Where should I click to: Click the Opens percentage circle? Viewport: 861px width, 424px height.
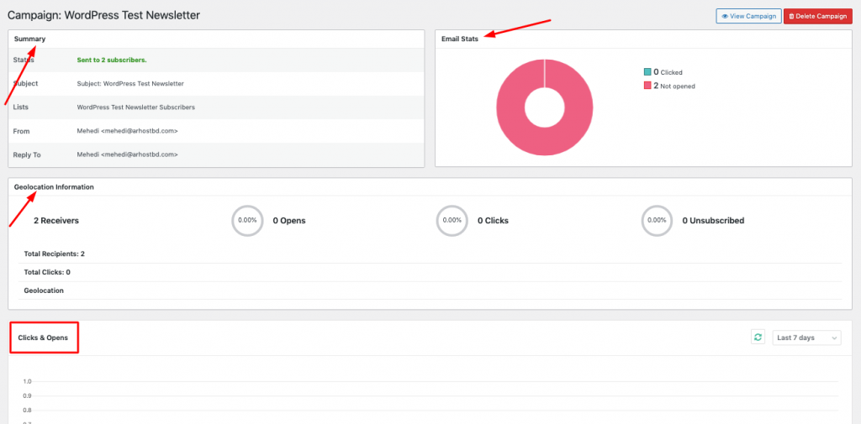click(x=248, y=221)
